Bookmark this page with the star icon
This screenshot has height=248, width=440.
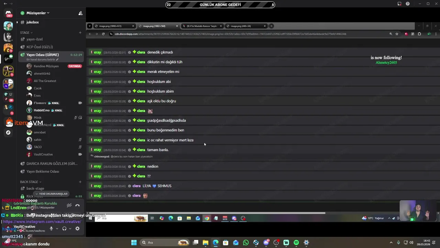pos(397,34)
